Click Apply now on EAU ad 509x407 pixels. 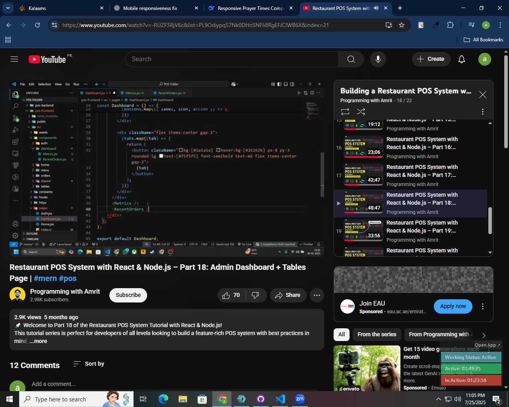453,306
